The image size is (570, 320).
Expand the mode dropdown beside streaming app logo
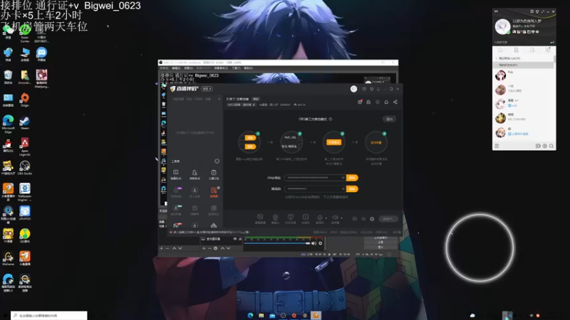[207, 89]
